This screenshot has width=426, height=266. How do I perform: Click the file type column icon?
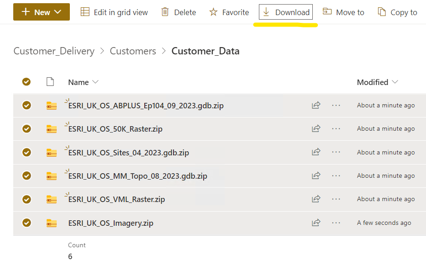click(51, 82)
